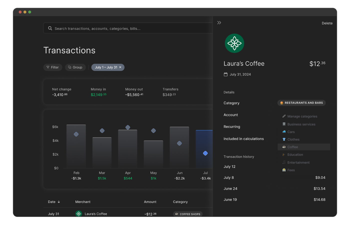Viewport: 350px width, 233px height.
Task: Open the July 8 history entry
Action: pos(274,178)
